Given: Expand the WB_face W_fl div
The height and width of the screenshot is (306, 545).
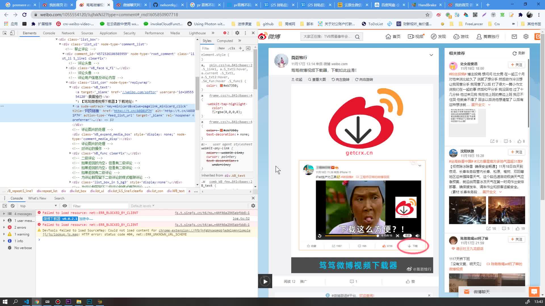Looking at the screenshot, I should coord(67,68).
